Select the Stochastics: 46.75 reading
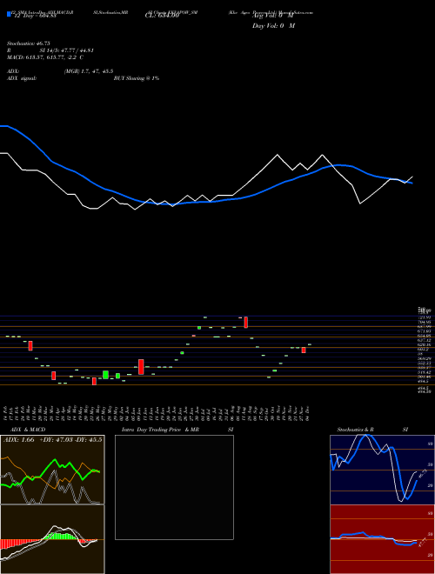 [x=28, y=43]
